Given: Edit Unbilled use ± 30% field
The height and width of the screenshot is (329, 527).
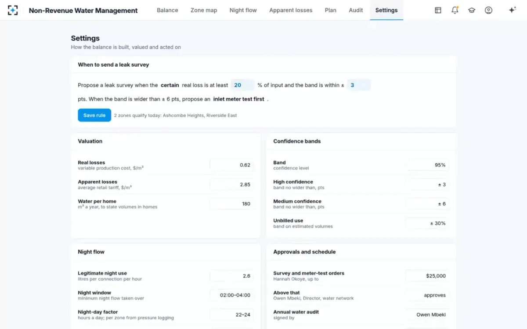Looking at the screenshot, I should (x=427, y=223).
